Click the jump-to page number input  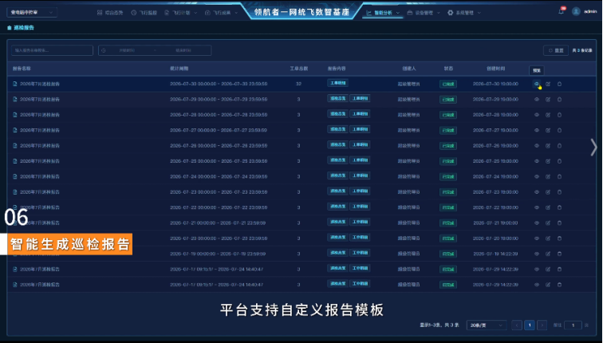[x=573, y=325]
